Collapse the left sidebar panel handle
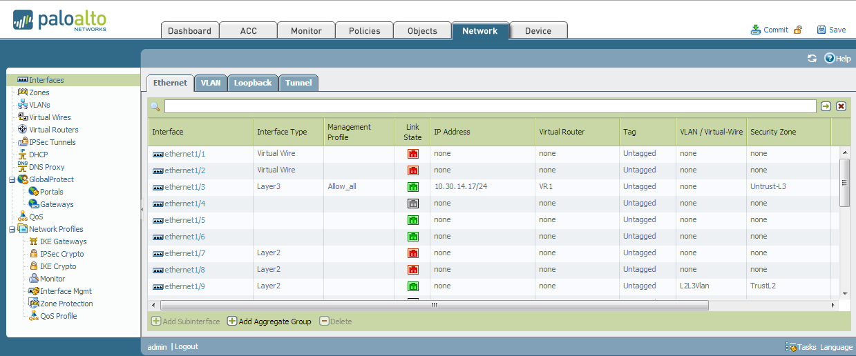The height and width of the screenshot is (356, 856). pos(142,208)
